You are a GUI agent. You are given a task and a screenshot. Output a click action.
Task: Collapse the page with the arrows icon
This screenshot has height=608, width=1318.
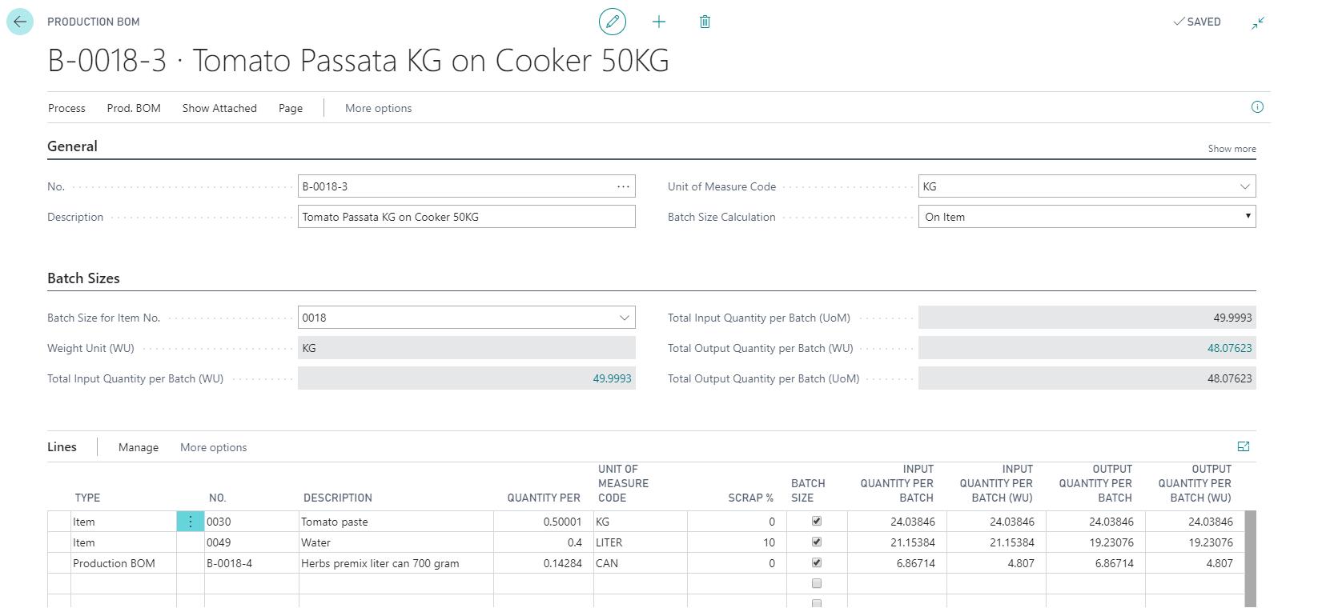pos(1258,22)
